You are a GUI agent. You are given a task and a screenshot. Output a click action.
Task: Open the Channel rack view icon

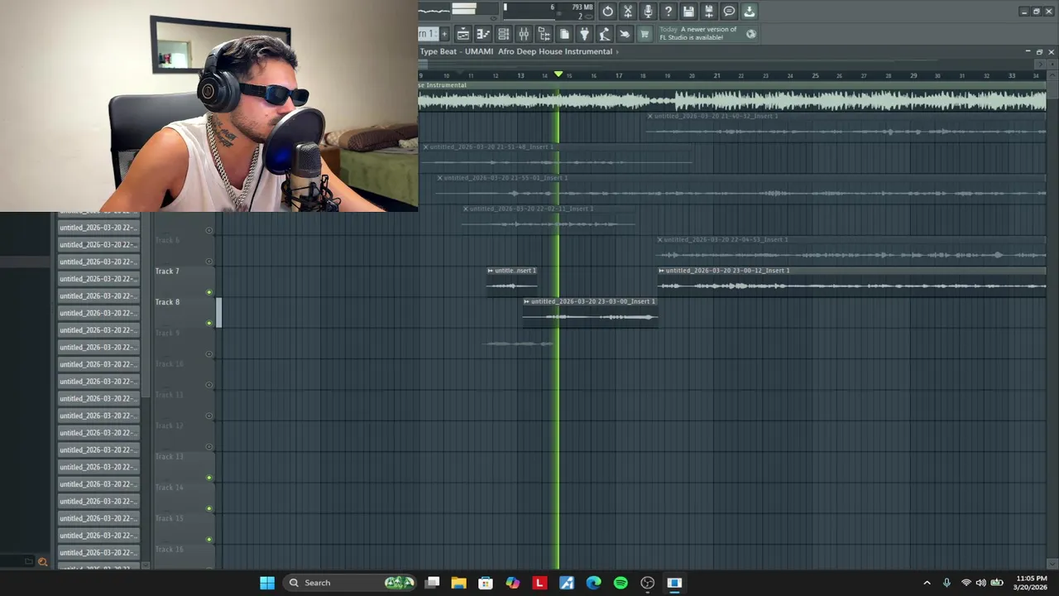(503, 34)
